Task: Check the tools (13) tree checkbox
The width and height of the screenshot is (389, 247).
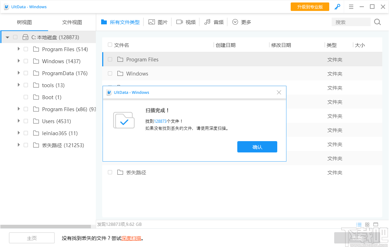Action: click(26, 85)
